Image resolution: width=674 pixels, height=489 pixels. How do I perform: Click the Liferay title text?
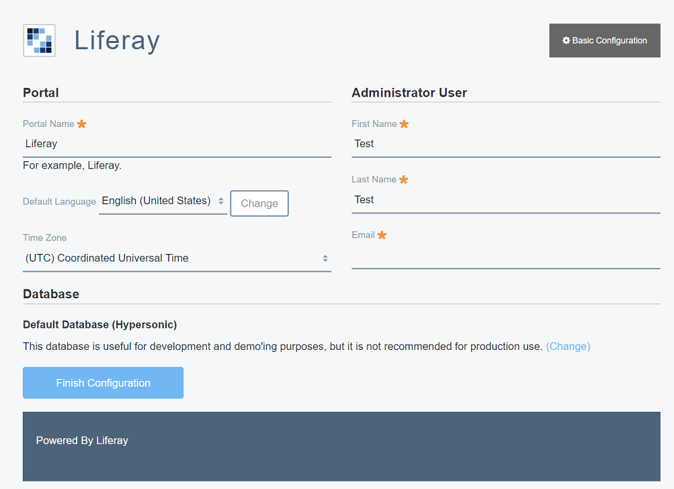(x=117, y=41)
